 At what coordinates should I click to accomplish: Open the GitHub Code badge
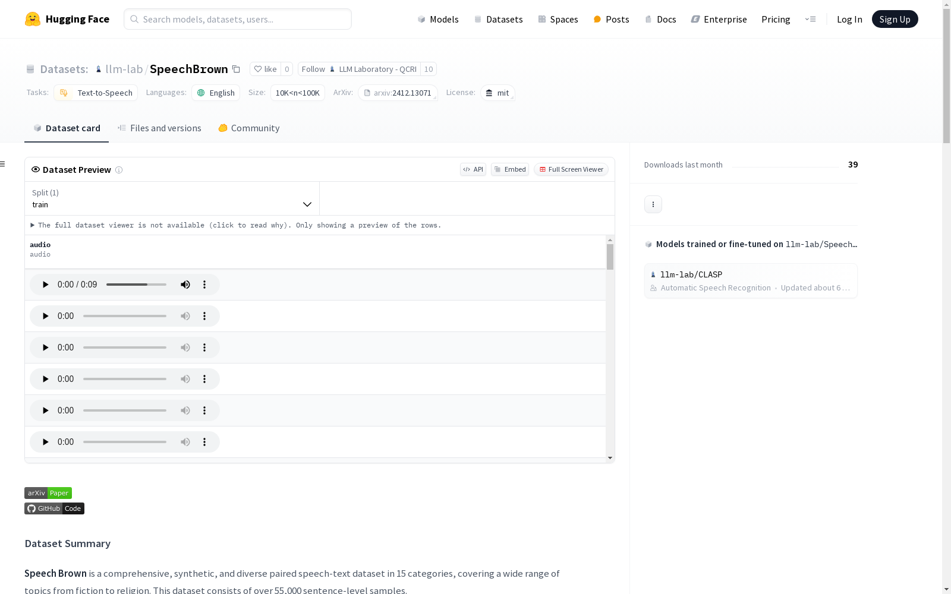point(54,508)
